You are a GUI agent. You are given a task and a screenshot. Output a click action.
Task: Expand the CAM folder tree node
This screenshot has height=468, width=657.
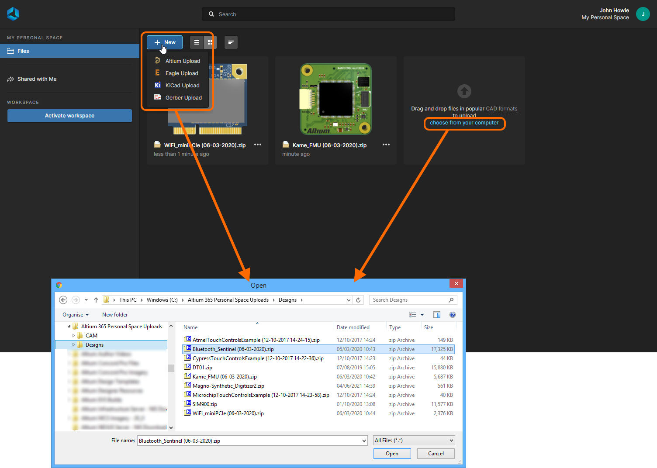tap(73, 336)
